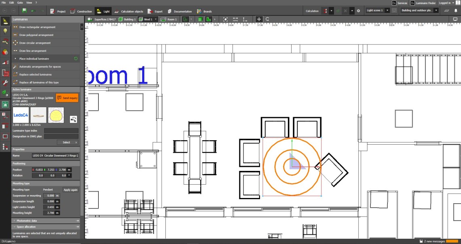Viewport: 461px width, 244px height.
Task: Switch to 3D view cube toggle
Action: (x=200, y=19)
